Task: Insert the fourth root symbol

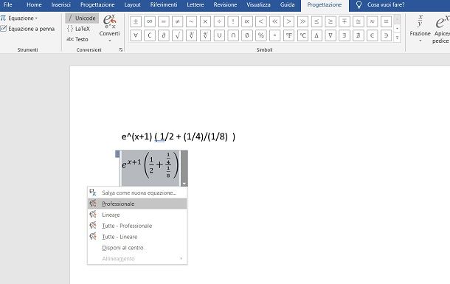Action: coord(205,35)
